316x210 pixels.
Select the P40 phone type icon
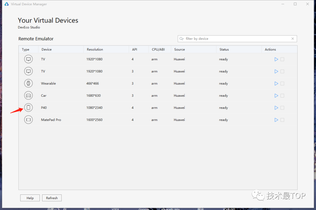pos(28,107)
